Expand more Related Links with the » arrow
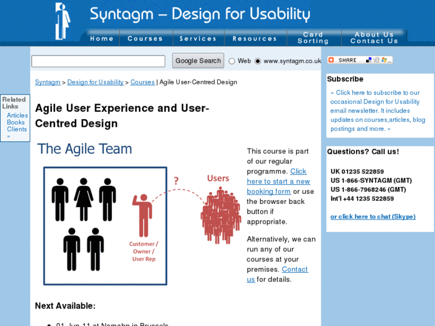Screen dimensions: 435x326 click(8, 136)
